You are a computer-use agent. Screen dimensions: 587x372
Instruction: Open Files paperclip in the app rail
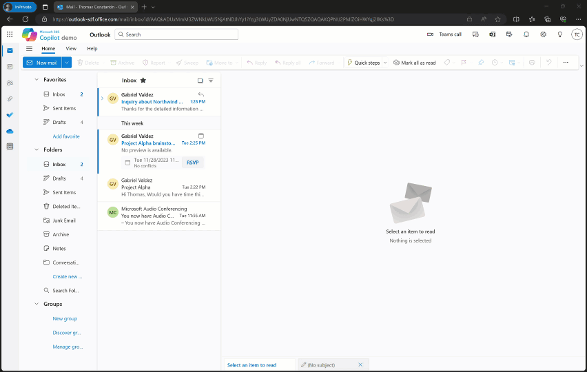point(10,99)
